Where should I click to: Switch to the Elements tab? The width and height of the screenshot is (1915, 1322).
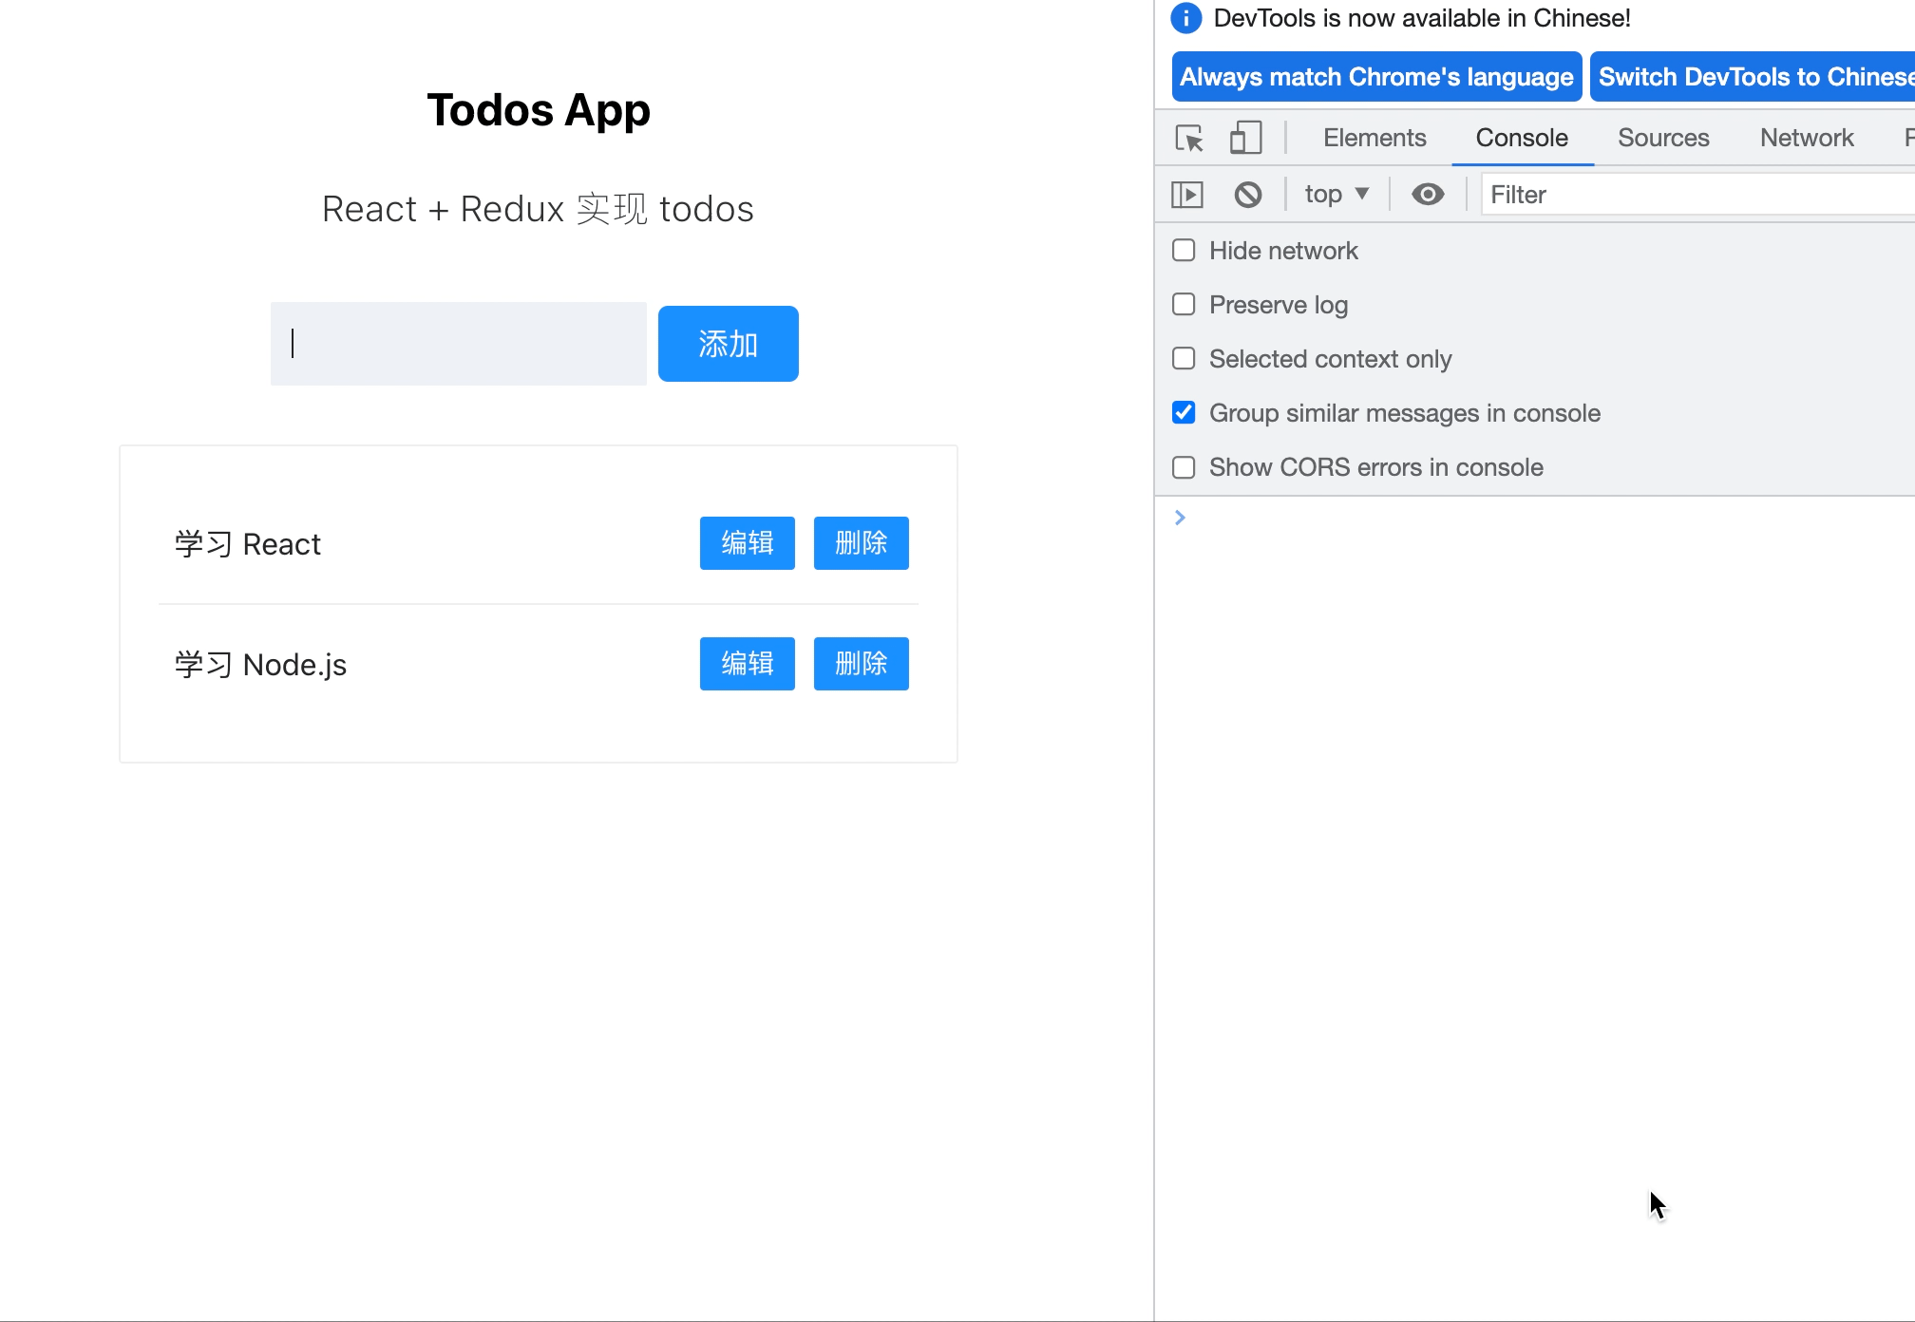point(1374,137)
